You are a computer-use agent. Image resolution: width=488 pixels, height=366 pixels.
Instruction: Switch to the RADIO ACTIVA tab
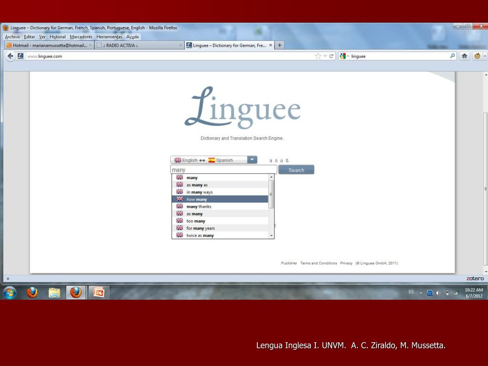coord(139,45)
